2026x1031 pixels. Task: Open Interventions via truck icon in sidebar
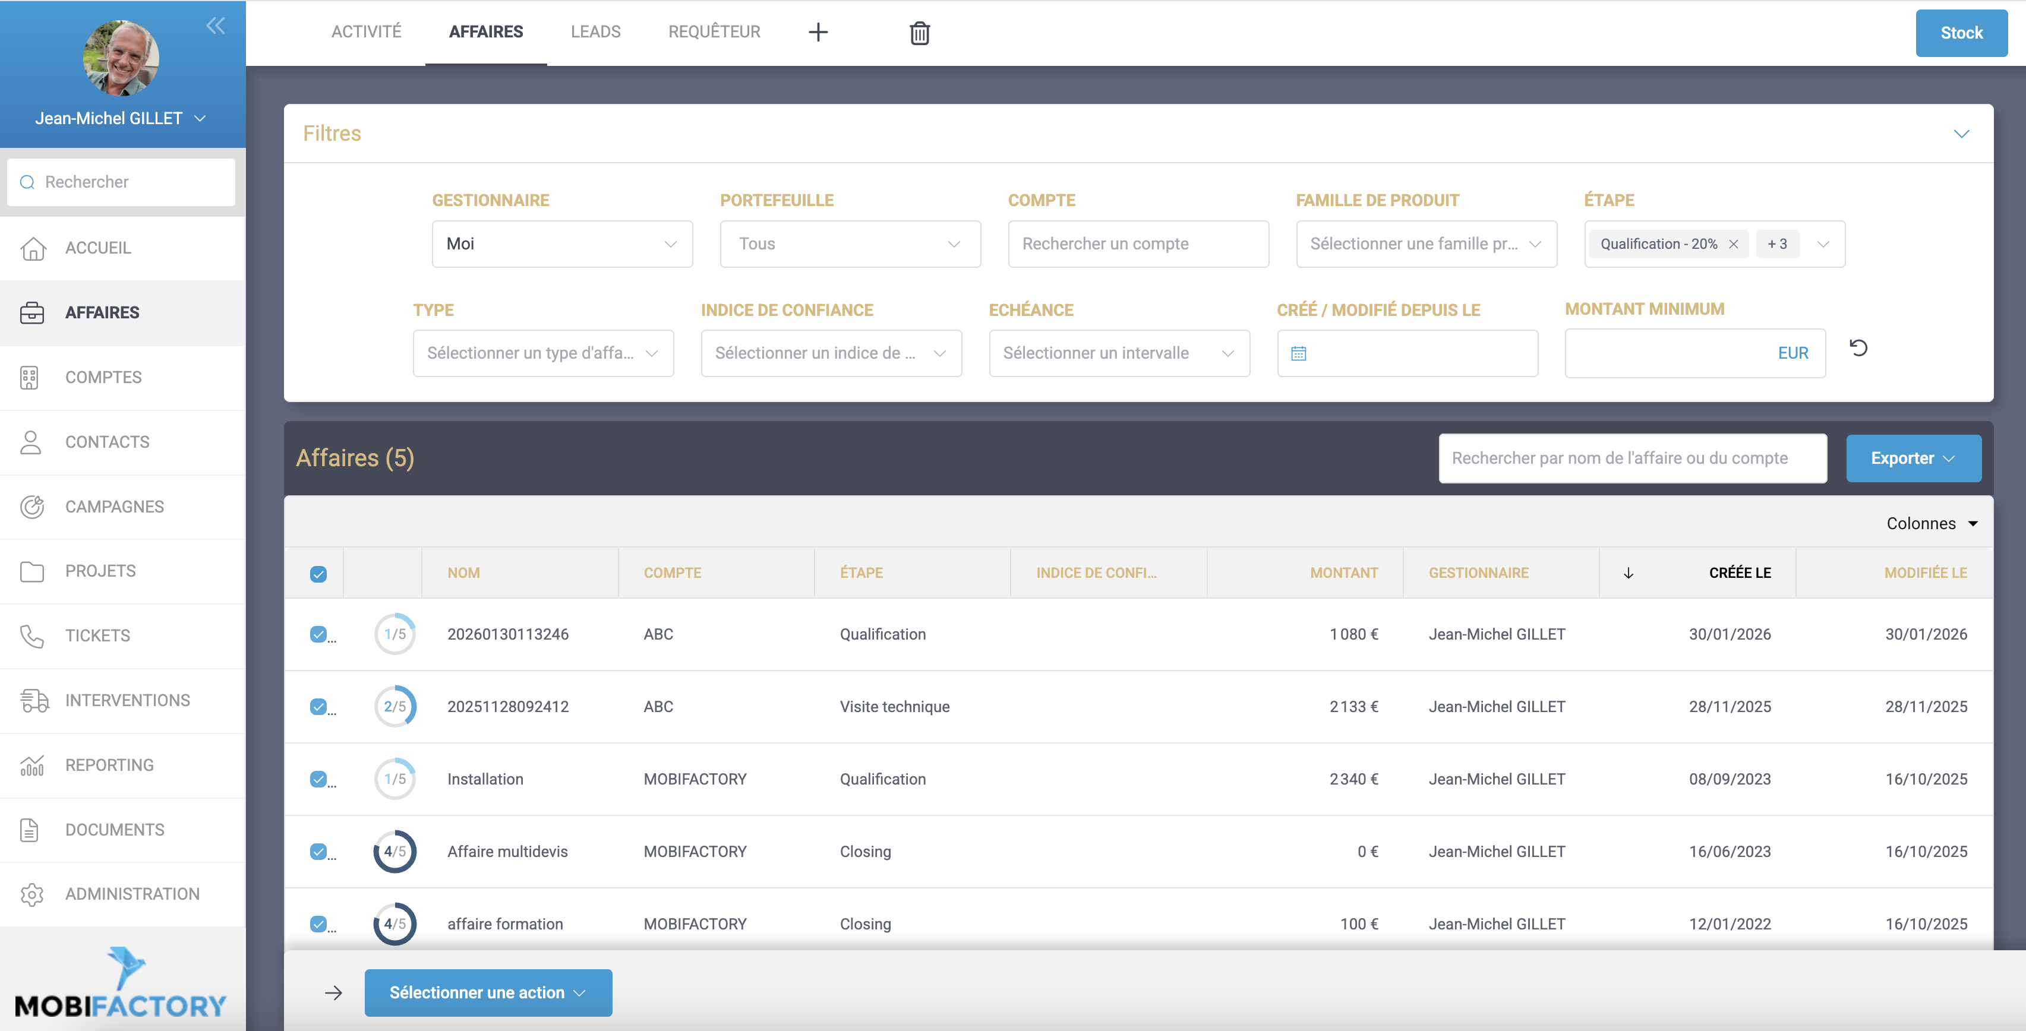34,700
